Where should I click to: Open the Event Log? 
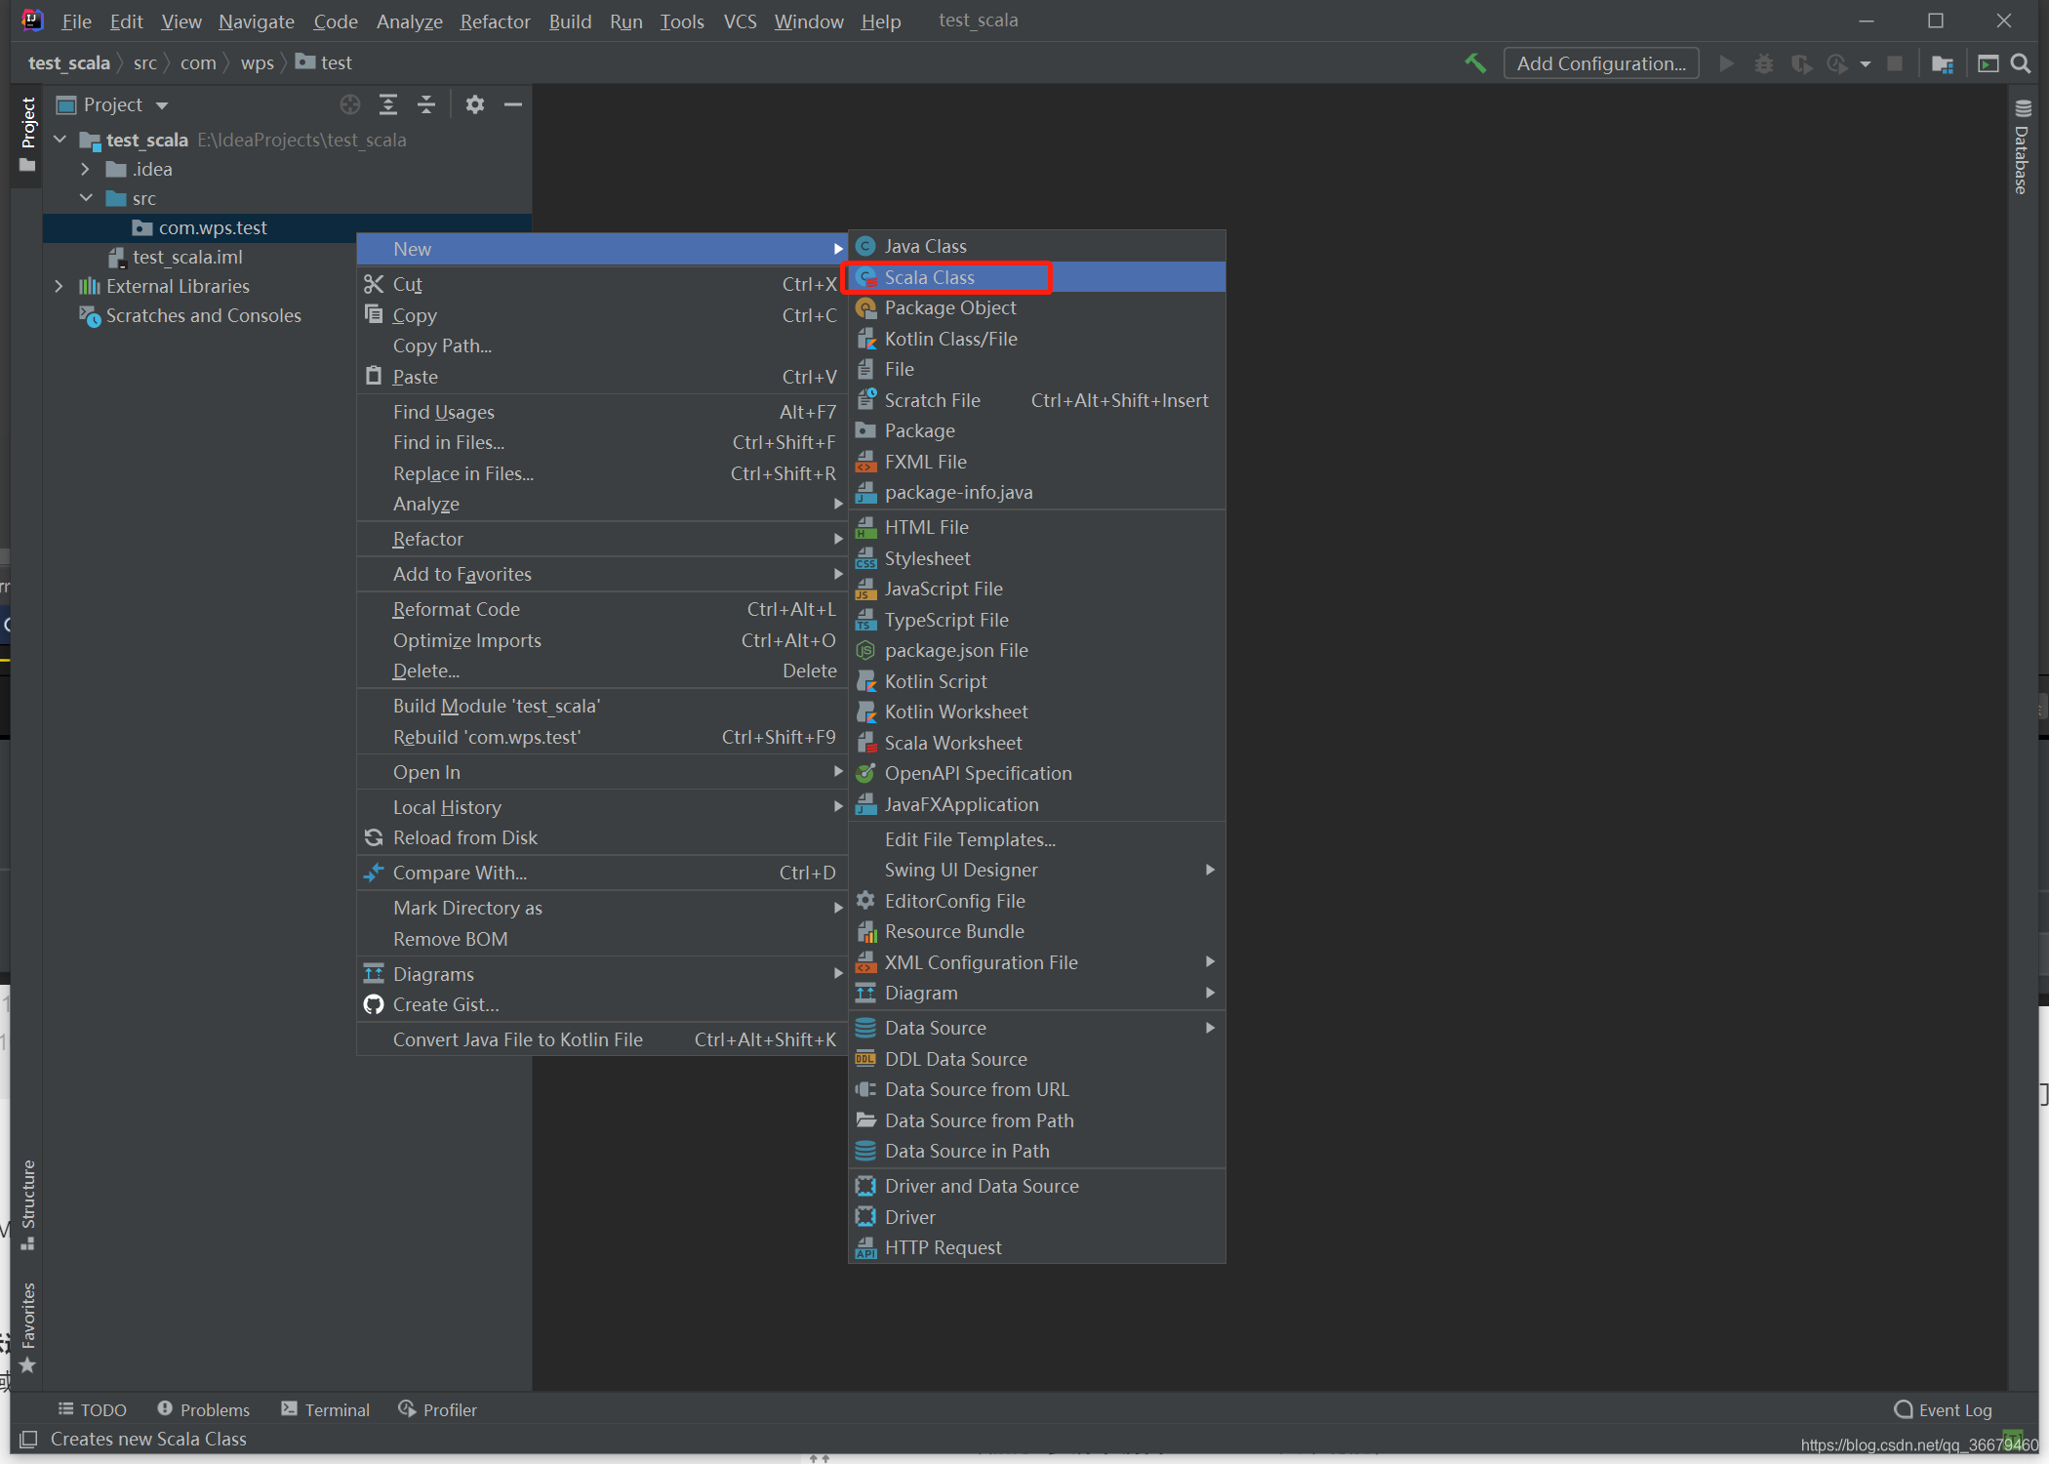tap(1943, 1409)
